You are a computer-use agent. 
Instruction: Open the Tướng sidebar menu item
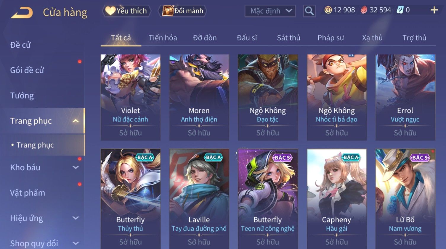click(x=22, y=96)
